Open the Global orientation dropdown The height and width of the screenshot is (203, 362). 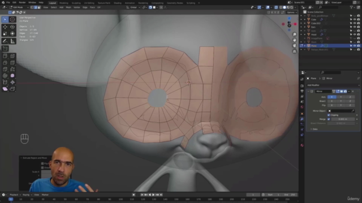point(133,7)
